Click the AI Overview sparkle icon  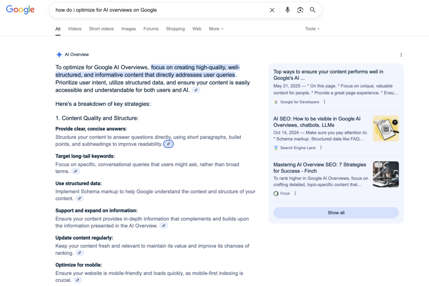pyautogui.click(x=59, y=55)
